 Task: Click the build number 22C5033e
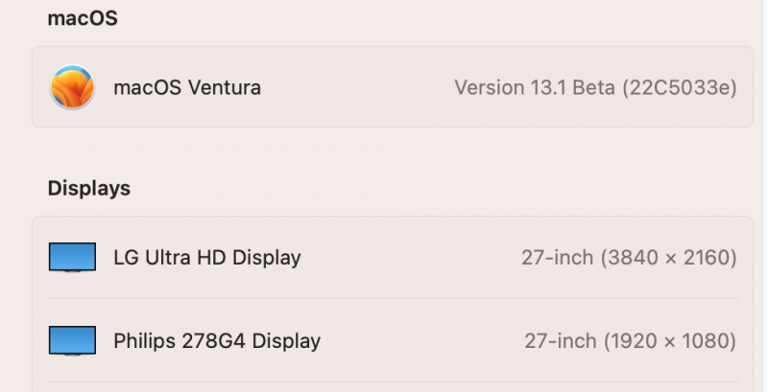coord(680,87)
